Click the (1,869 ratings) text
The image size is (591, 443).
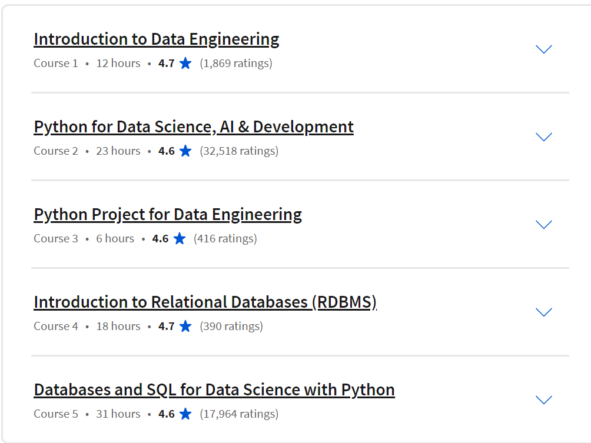point(236,64)
